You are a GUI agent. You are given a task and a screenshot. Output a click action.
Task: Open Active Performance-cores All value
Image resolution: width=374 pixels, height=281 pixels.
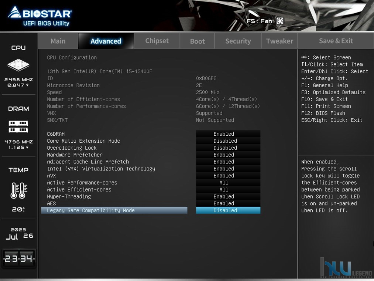(228, 183)
